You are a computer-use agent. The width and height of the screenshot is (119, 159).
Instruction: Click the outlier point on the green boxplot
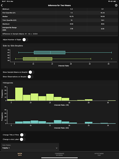112,59
